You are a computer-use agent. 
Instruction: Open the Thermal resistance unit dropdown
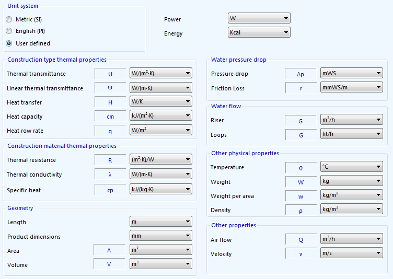pyautogui.click(x=160, y=160)
